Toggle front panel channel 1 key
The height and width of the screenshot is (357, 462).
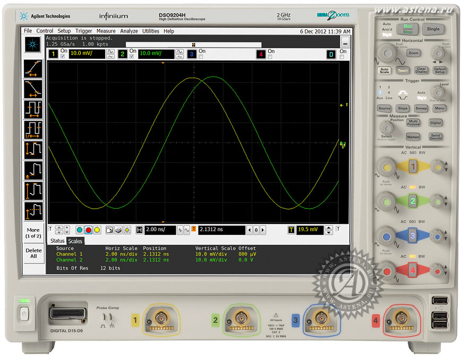pyautogui.click(x=413, y=167)
